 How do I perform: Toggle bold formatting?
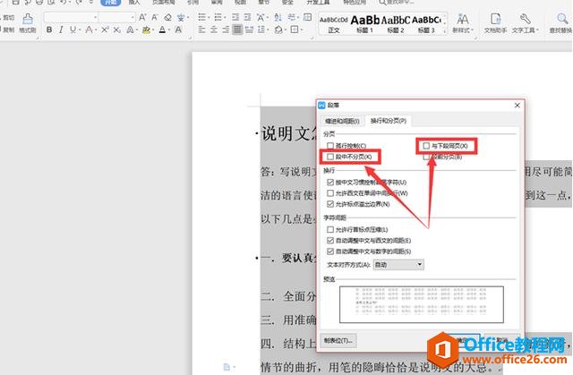[49, 30]
